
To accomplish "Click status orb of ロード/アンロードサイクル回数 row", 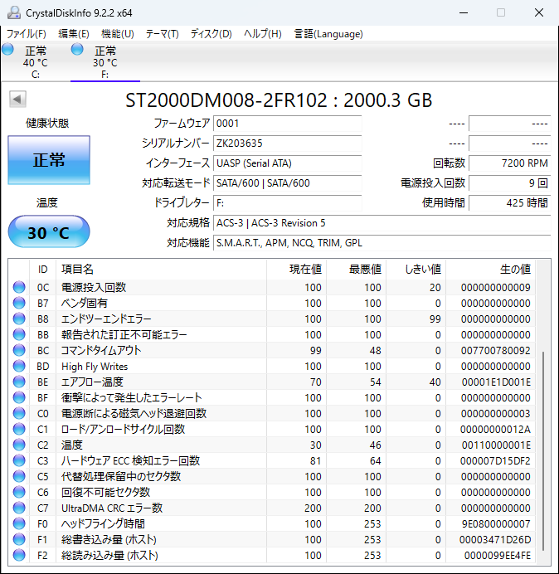I will tap(19, 429).
